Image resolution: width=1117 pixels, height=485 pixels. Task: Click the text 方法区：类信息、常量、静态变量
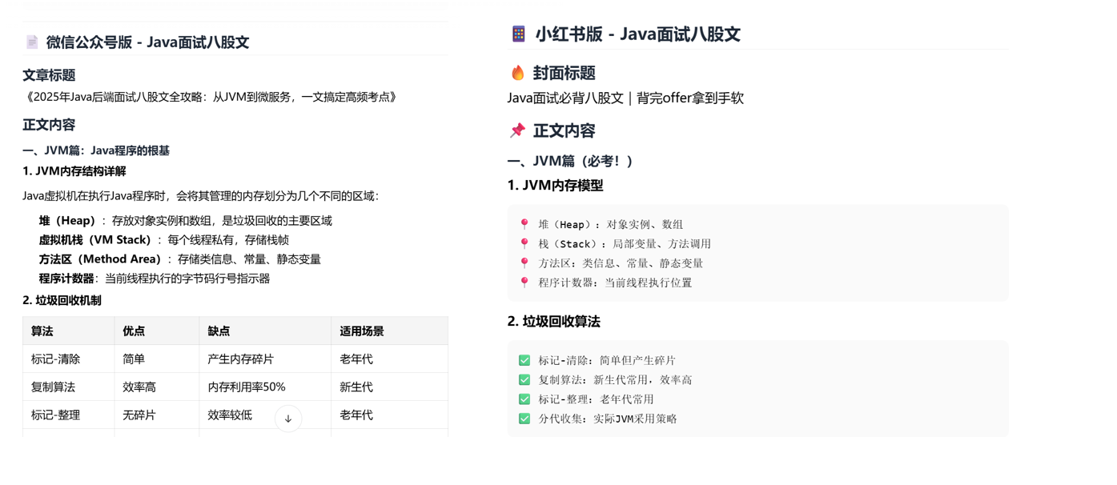pyautogui.click(x=621, y=263)
